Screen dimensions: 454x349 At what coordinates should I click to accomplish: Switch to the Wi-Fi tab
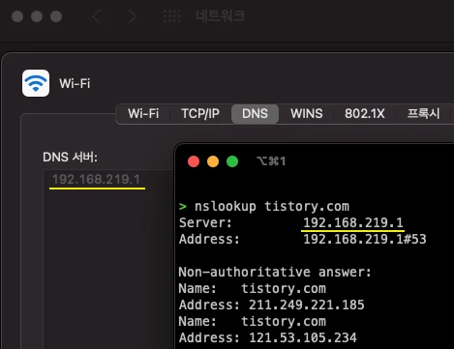(143, 113)
